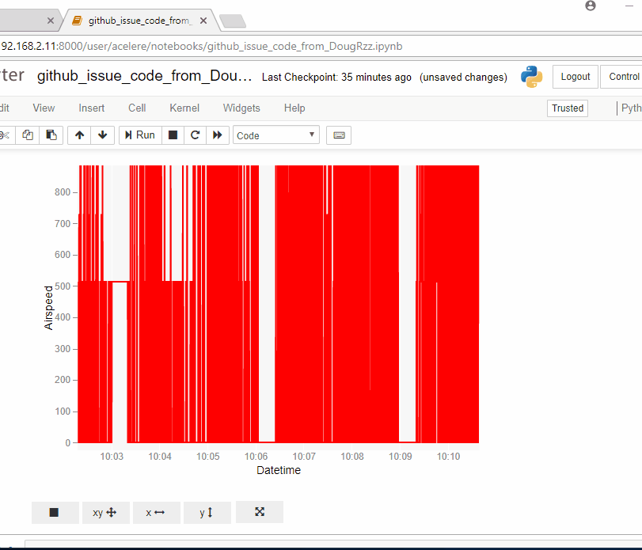This screenshot has height=550, width=642.
Task: Paste cells below using the paste icon
Action: 51,135
